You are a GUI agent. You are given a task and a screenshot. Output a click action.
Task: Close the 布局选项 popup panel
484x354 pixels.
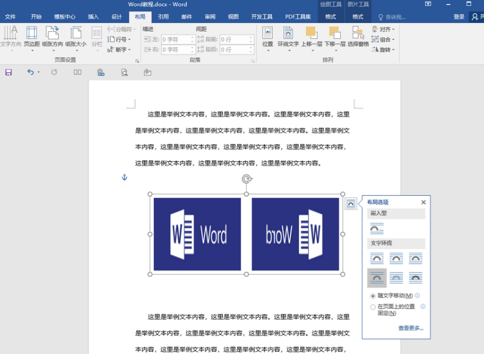point(423,202)
